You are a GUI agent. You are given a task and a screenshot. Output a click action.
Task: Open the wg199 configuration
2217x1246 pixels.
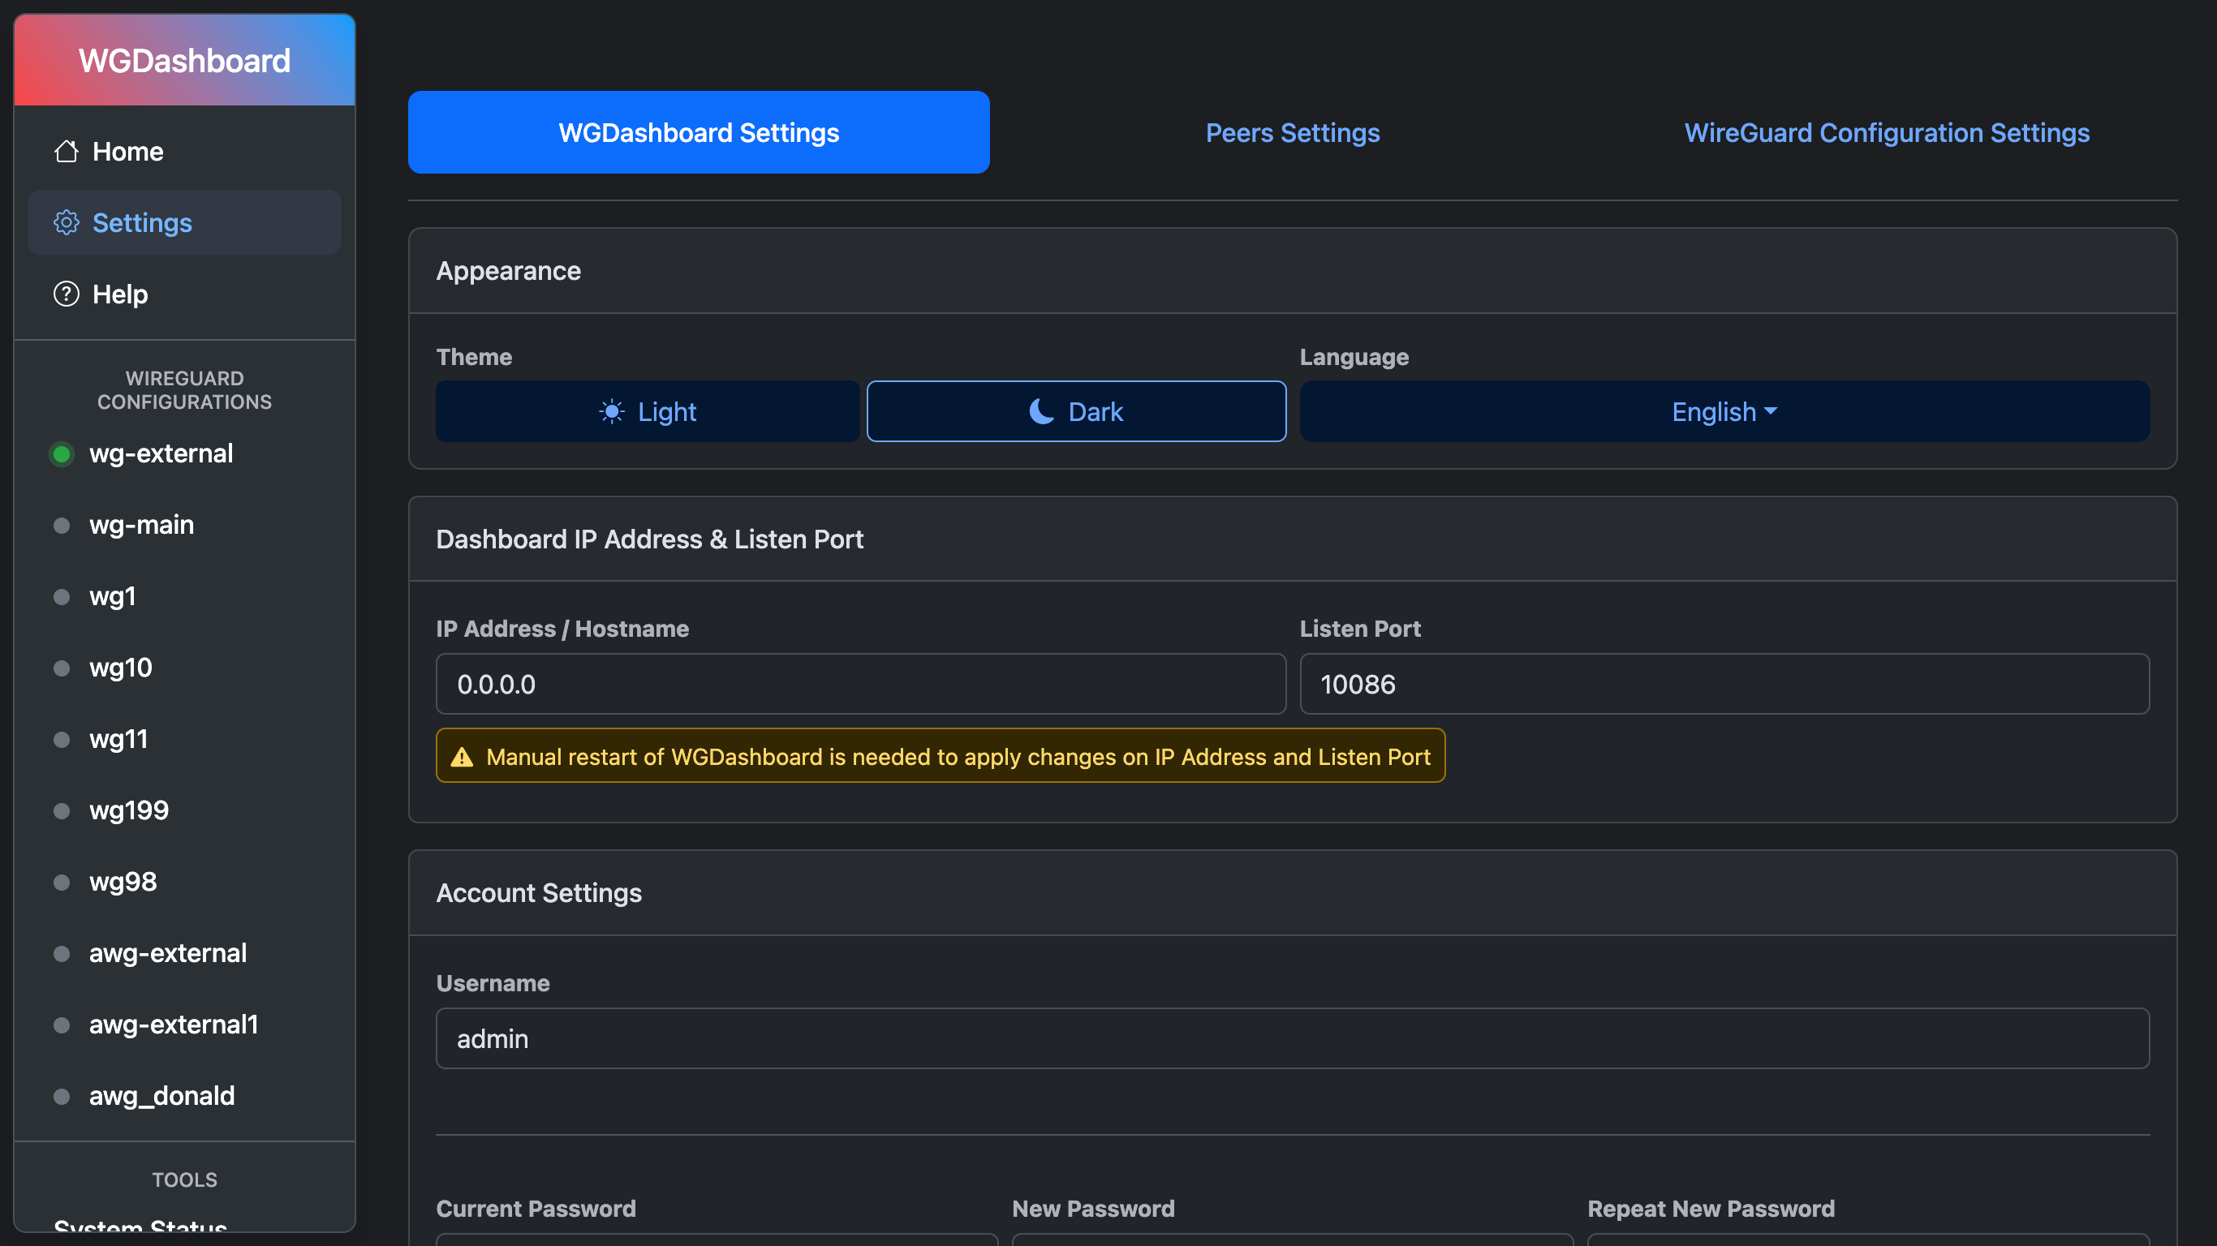(184, 811)
